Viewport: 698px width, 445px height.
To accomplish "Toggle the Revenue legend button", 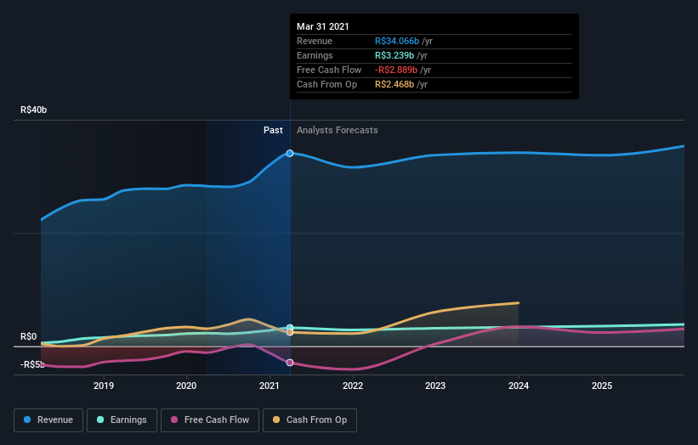I will click(x=48, y=420).
